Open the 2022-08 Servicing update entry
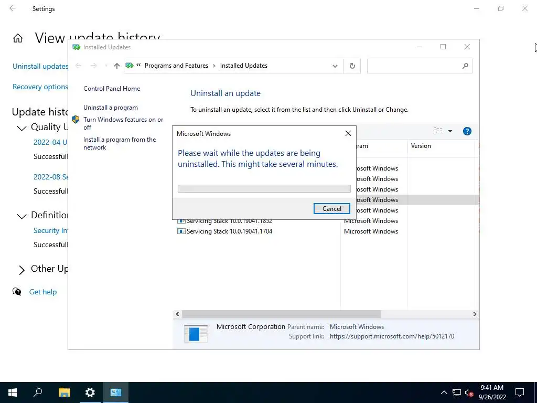Screen dimensions: 537x403 click(51, 177)
